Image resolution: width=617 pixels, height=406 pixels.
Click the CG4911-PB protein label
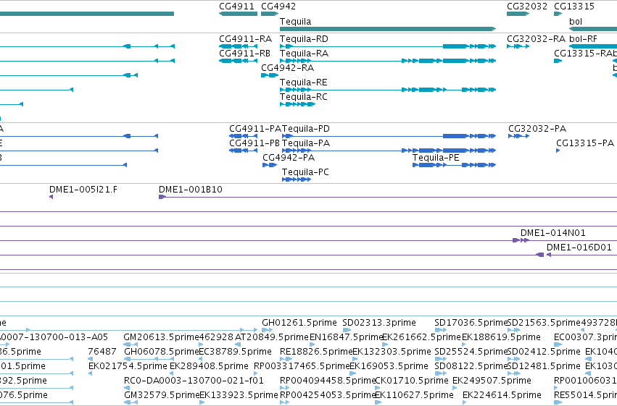pyautogui.click(x=254, y=143)
